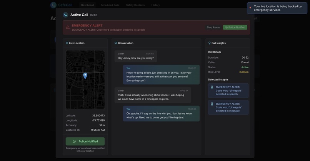Click the dark live location map
The image size is (310, 161).
tap(85, 80)
